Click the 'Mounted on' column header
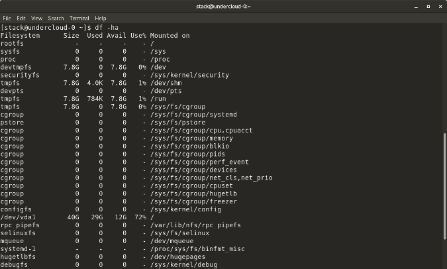Image resolution: width=447 pixels, height=269 pixels. pos(170,35)
